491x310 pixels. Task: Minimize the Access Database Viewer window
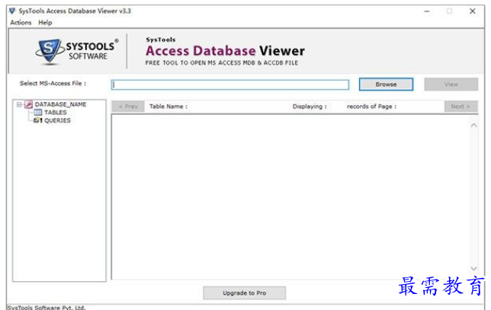(426, 11)
